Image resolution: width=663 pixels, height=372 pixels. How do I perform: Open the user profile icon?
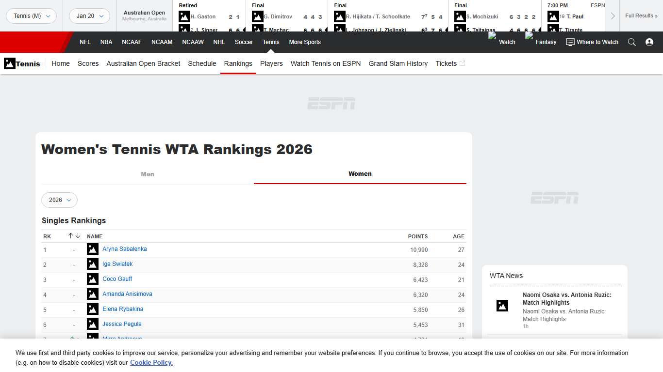click(649, 42)
